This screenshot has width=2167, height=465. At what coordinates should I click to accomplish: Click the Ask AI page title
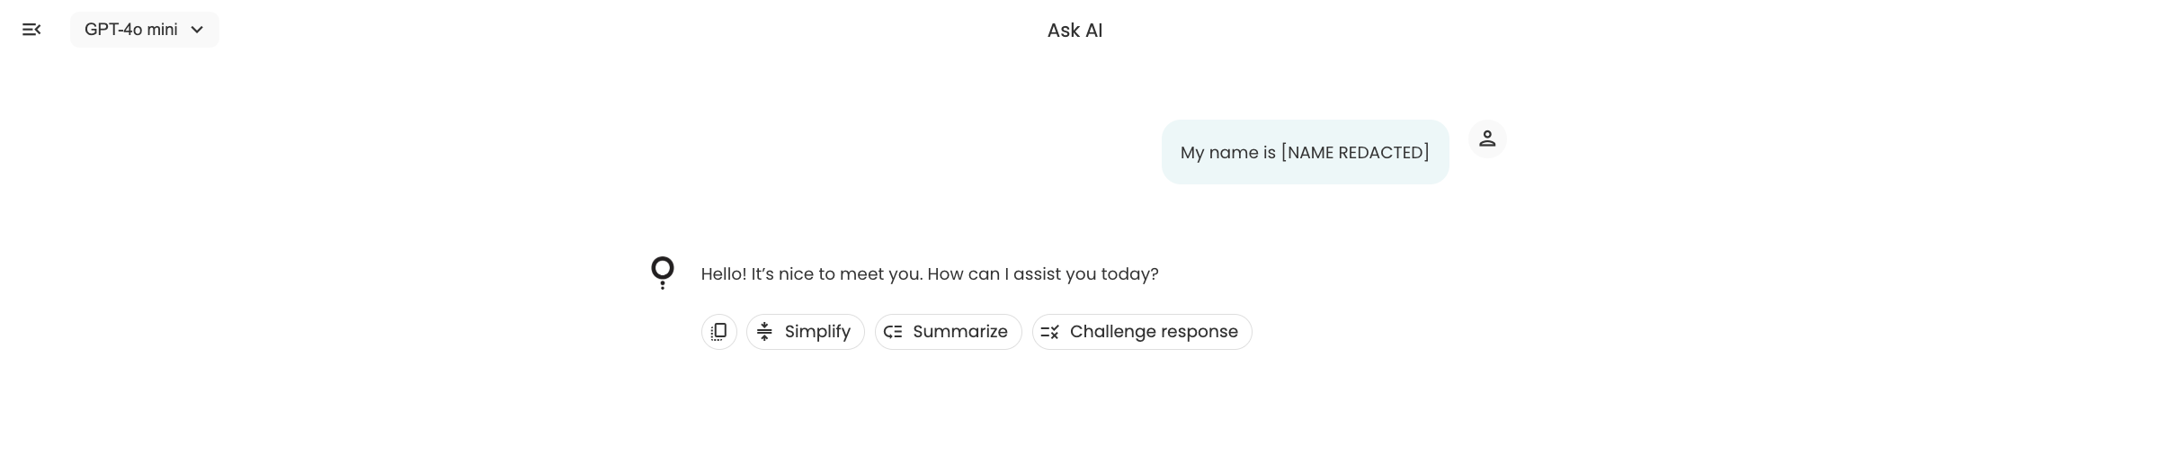click(1075, 31)
